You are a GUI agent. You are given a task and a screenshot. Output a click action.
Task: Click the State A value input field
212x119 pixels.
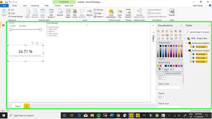pos(170,87)
